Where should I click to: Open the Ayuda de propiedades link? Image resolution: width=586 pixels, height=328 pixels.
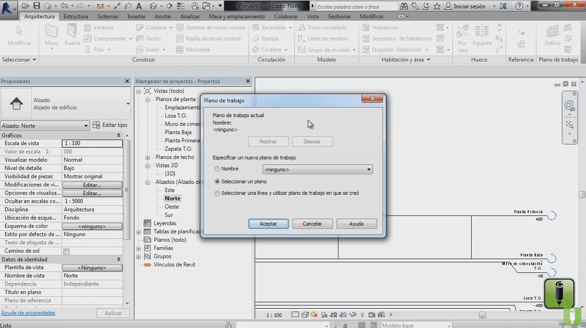coord(28,313)
